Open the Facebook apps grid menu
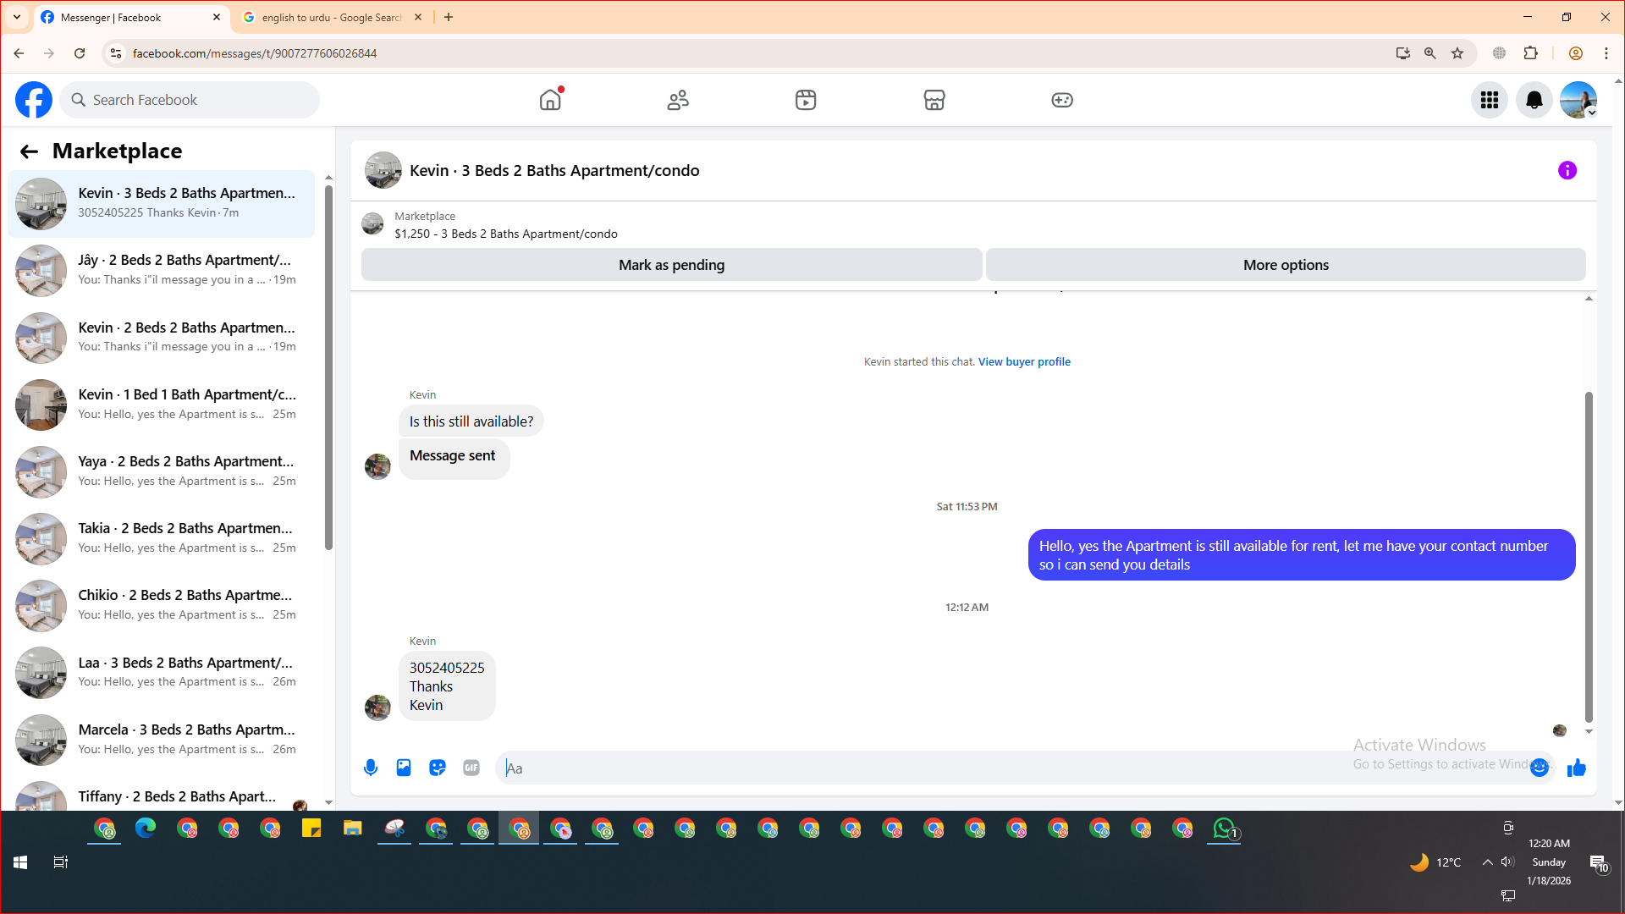Screen dimensions: 1625x914 [1490, 100]
